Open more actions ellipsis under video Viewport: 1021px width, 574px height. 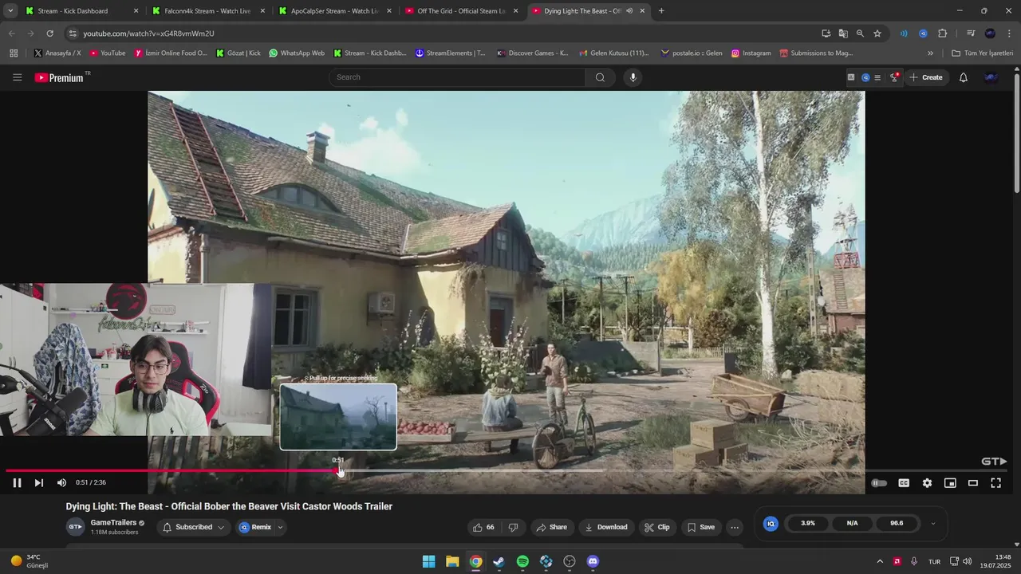[735, 527]
